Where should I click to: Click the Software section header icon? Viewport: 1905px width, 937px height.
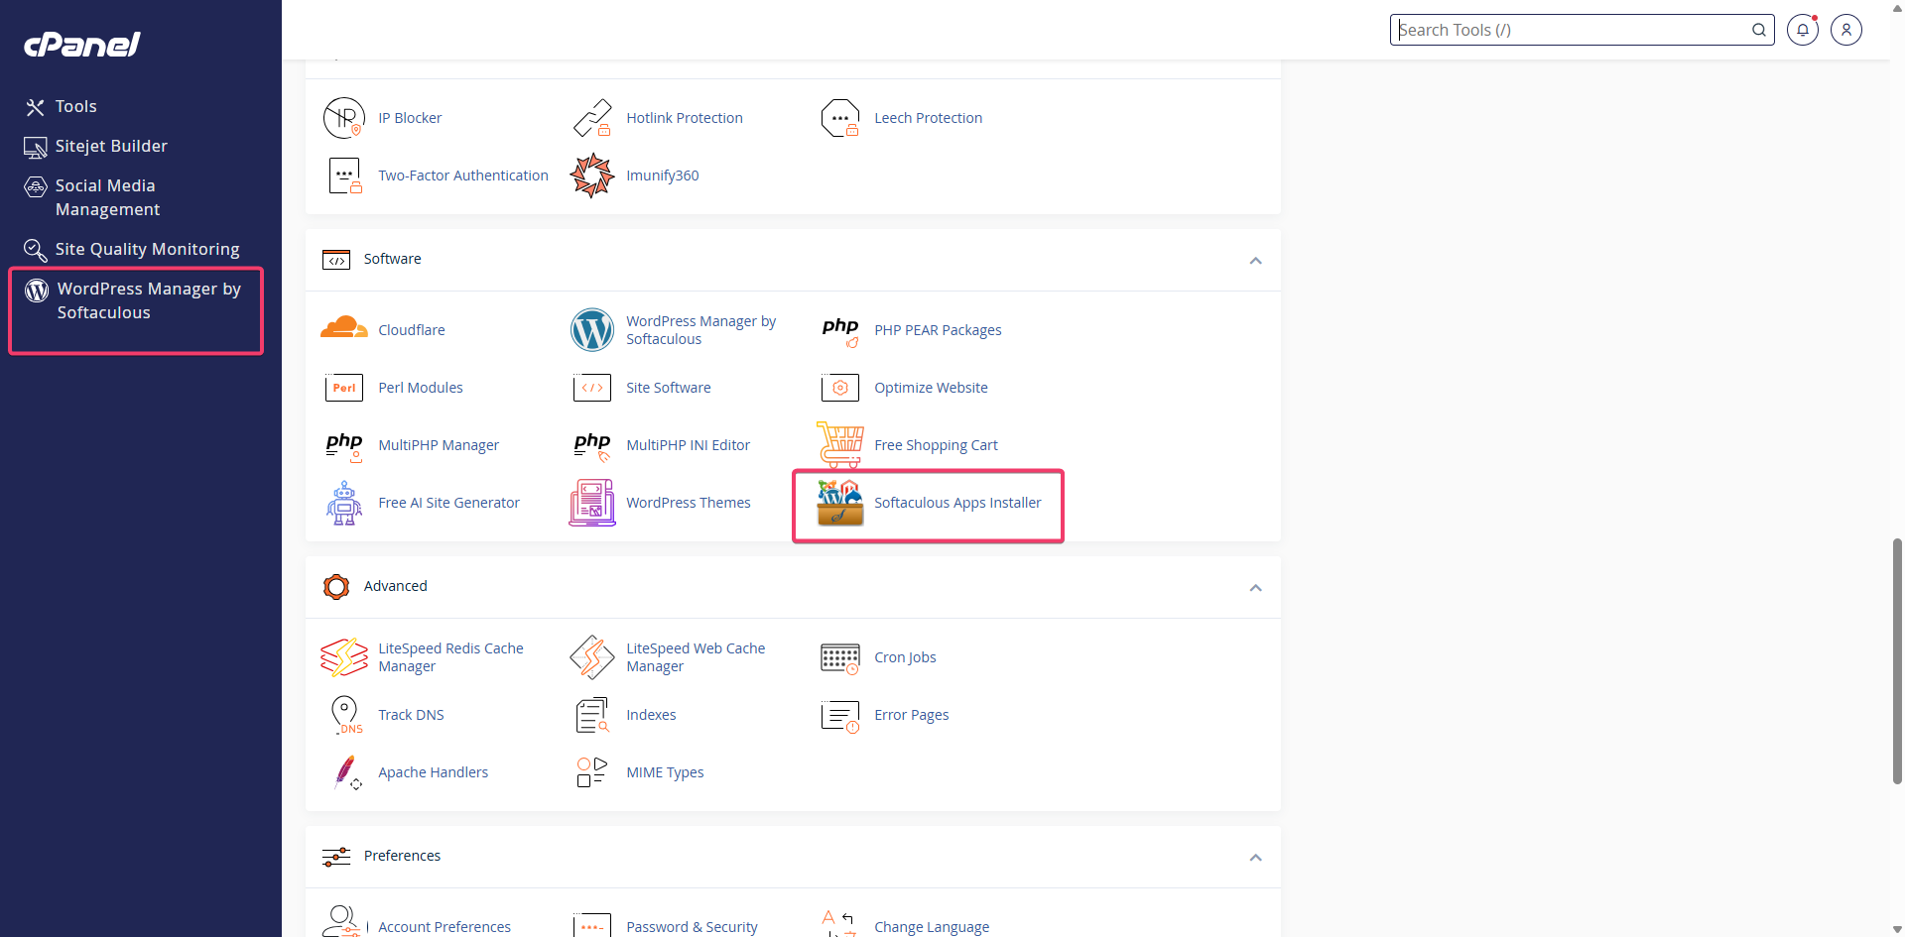coord(336,260)
